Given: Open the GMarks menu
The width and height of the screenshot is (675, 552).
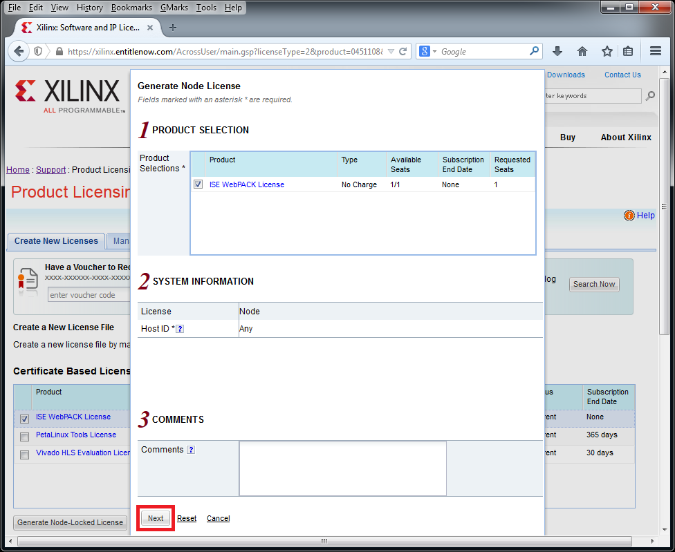Looking at the screenshot, I should [x=174, y=8].
